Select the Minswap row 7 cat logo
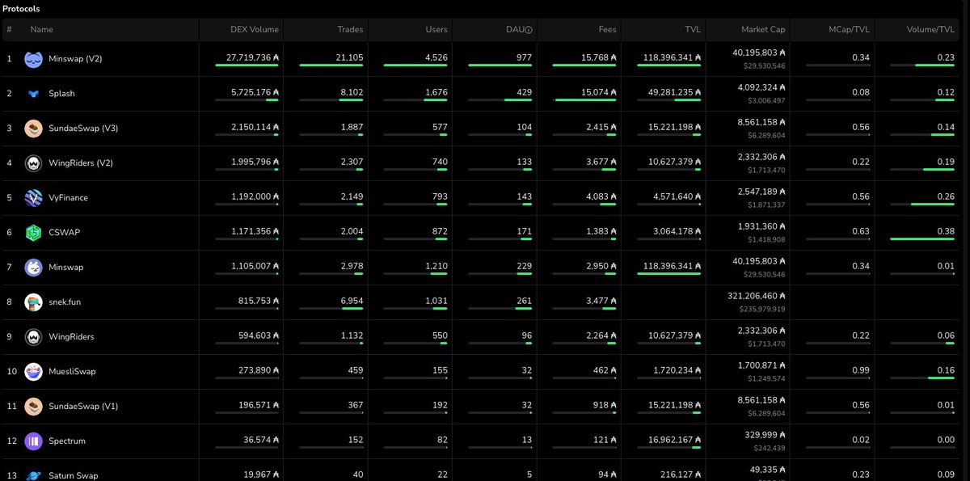The height and width of the screenshot is (481, 970). (33, 268)
